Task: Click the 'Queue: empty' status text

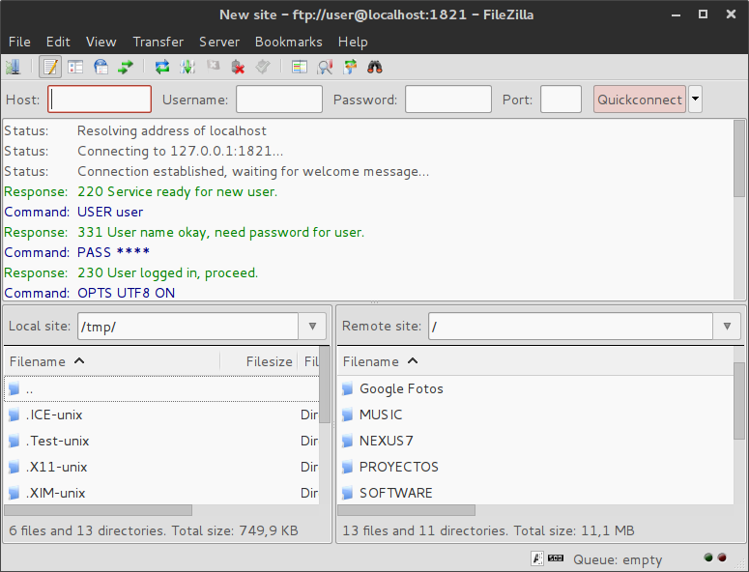Action: pyautogui.click(x=618, y=559)
